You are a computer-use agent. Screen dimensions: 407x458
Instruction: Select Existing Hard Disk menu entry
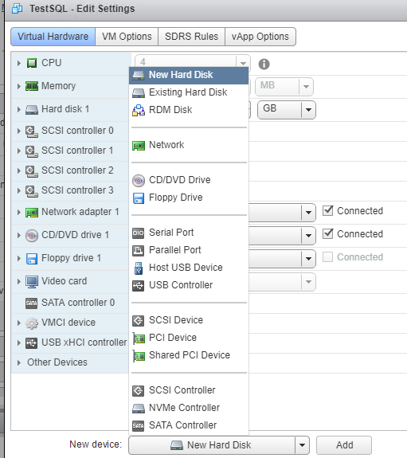click(189, 92)
